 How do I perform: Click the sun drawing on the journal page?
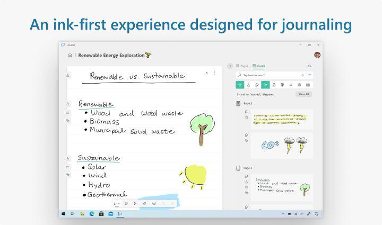click(x=194, y=177)
